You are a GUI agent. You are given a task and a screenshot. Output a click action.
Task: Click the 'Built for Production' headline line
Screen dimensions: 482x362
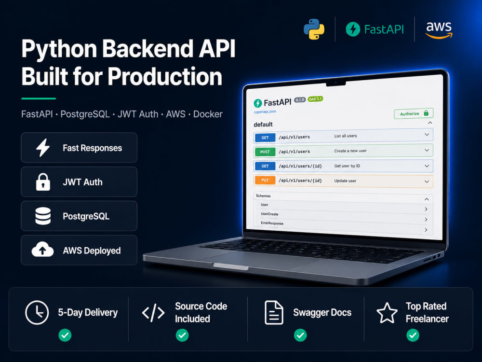coord(122,76)
